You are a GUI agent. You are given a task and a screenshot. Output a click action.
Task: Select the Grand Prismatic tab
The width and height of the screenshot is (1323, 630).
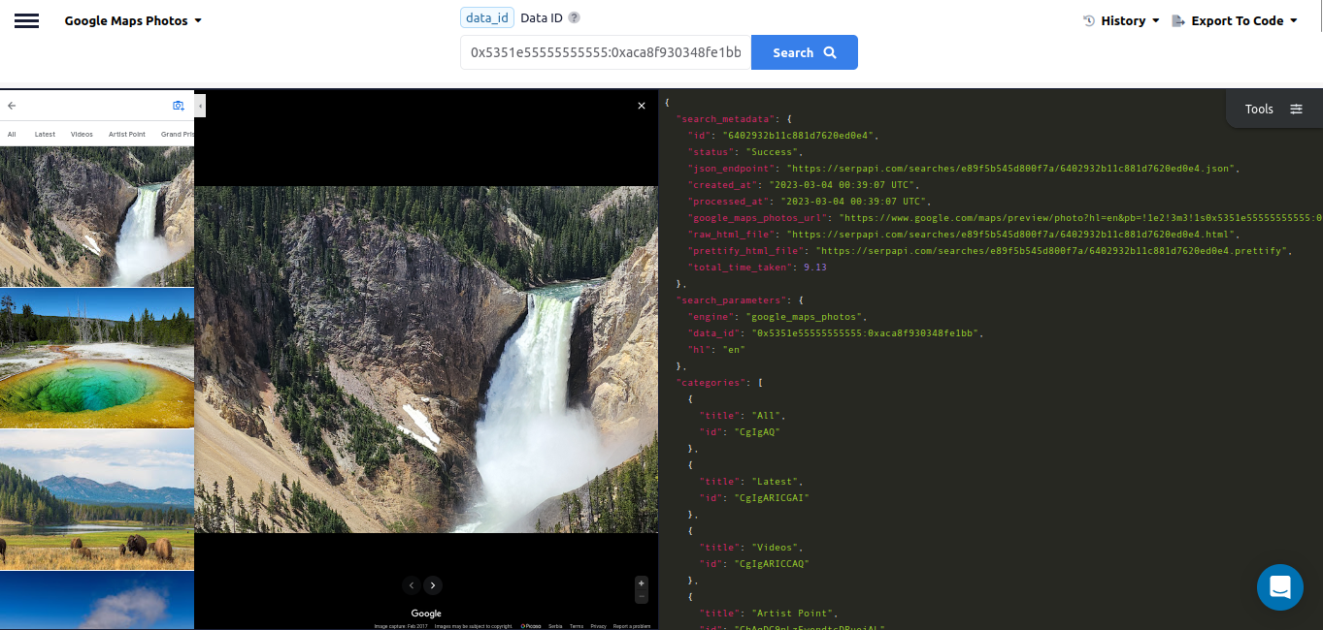coord(178,135)
